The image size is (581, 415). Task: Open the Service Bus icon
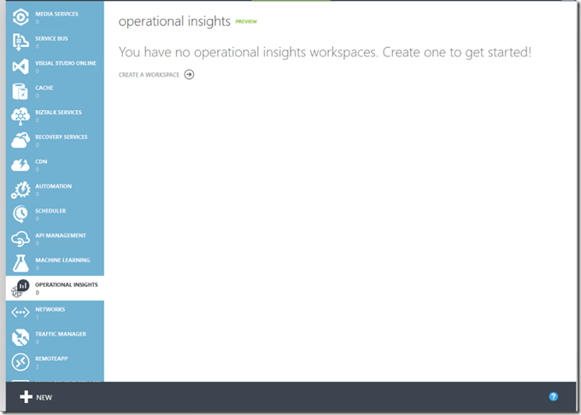click(x=21, y=41)
